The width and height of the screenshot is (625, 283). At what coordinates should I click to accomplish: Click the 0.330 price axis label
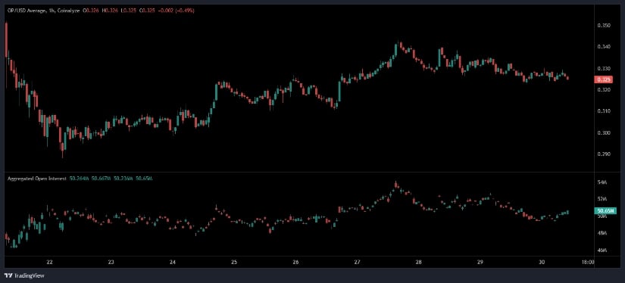coord(604,68)
